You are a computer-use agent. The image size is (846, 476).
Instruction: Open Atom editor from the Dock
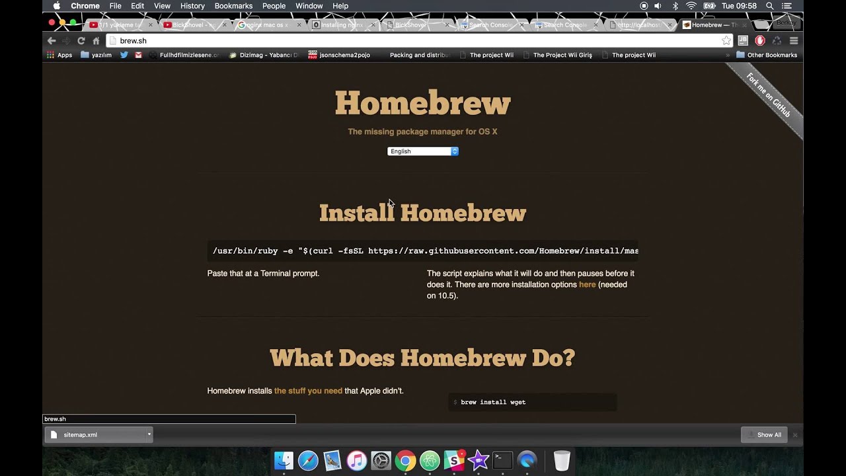click(x=430, y=460)
